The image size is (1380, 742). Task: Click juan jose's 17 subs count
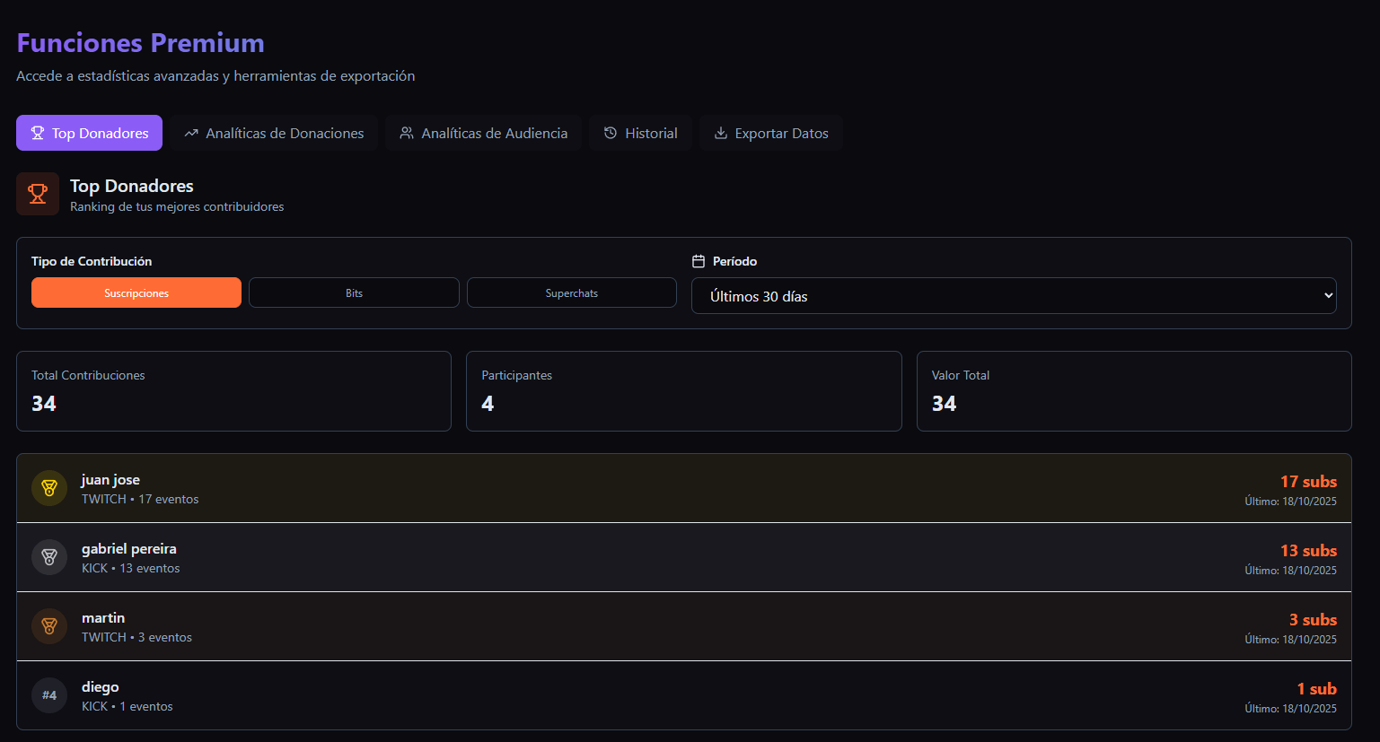pos(1308,482)
